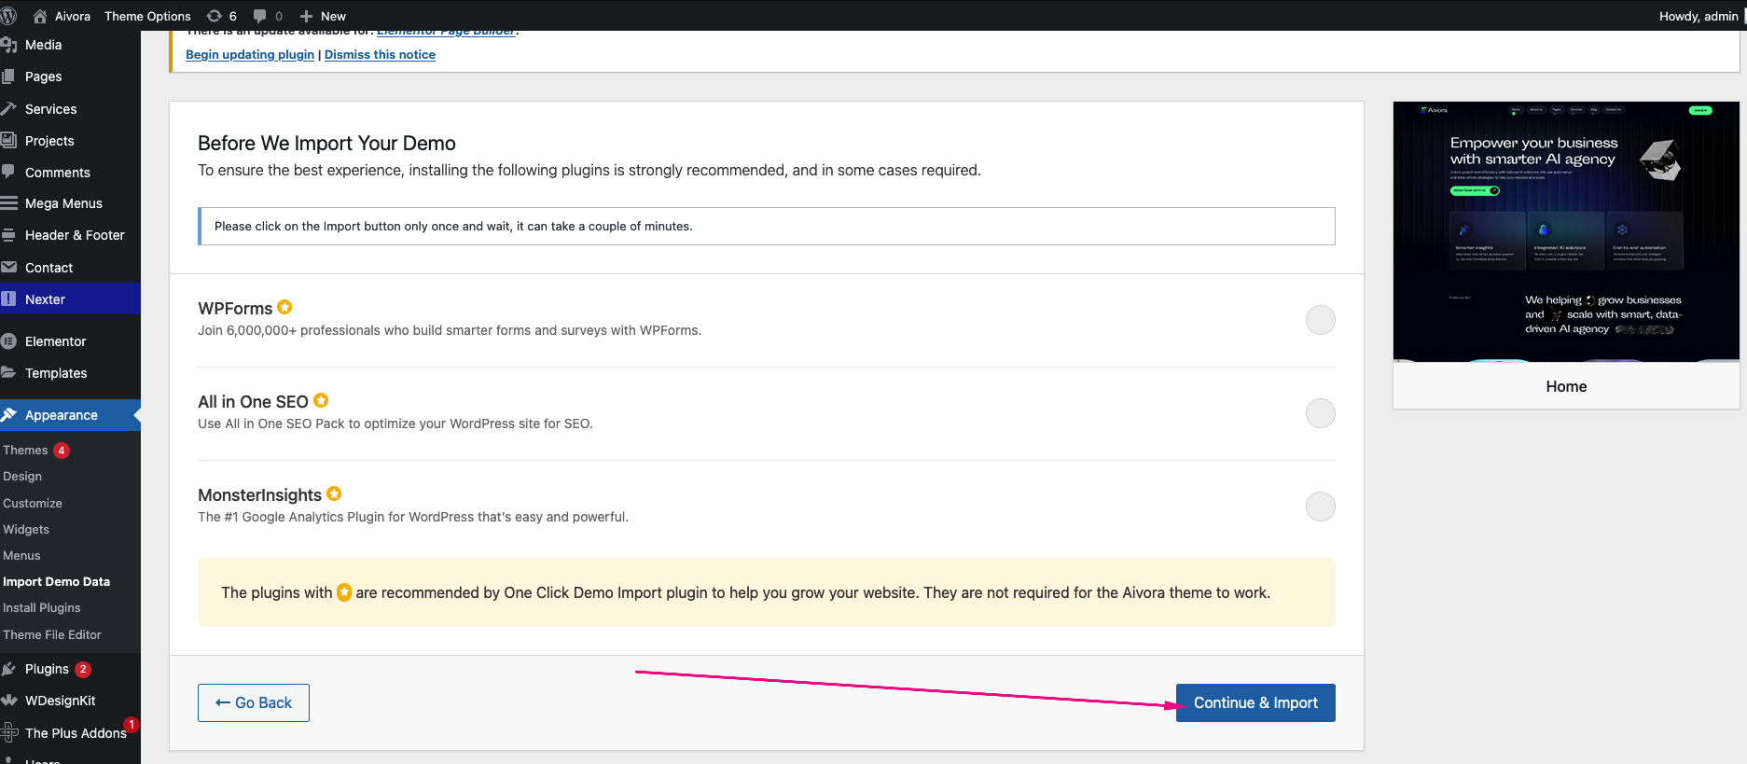1747x764 pixels.
Task: Toggle the All in One SEO plugin
Action: (1320, 413)
